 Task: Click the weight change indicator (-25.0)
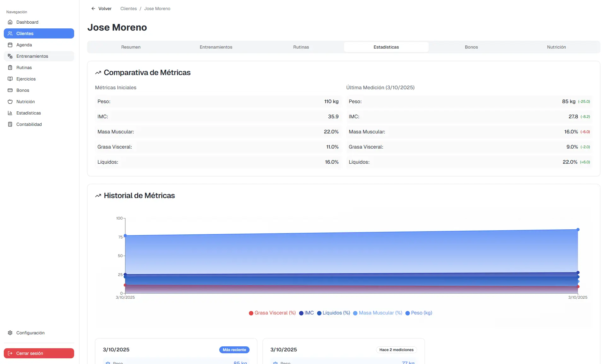[x=584, y=102]
